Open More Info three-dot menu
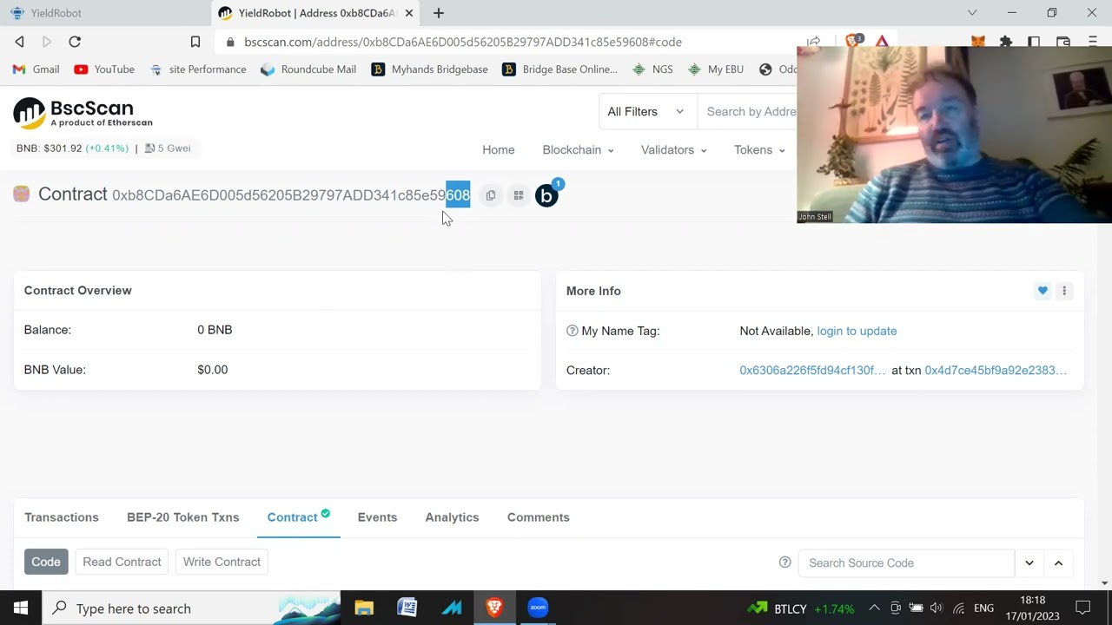The height and width of the screenshot is (625, 1112). coord(1064,291)
